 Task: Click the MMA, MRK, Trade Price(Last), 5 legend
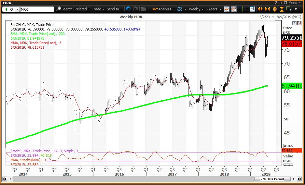point(36,43)
